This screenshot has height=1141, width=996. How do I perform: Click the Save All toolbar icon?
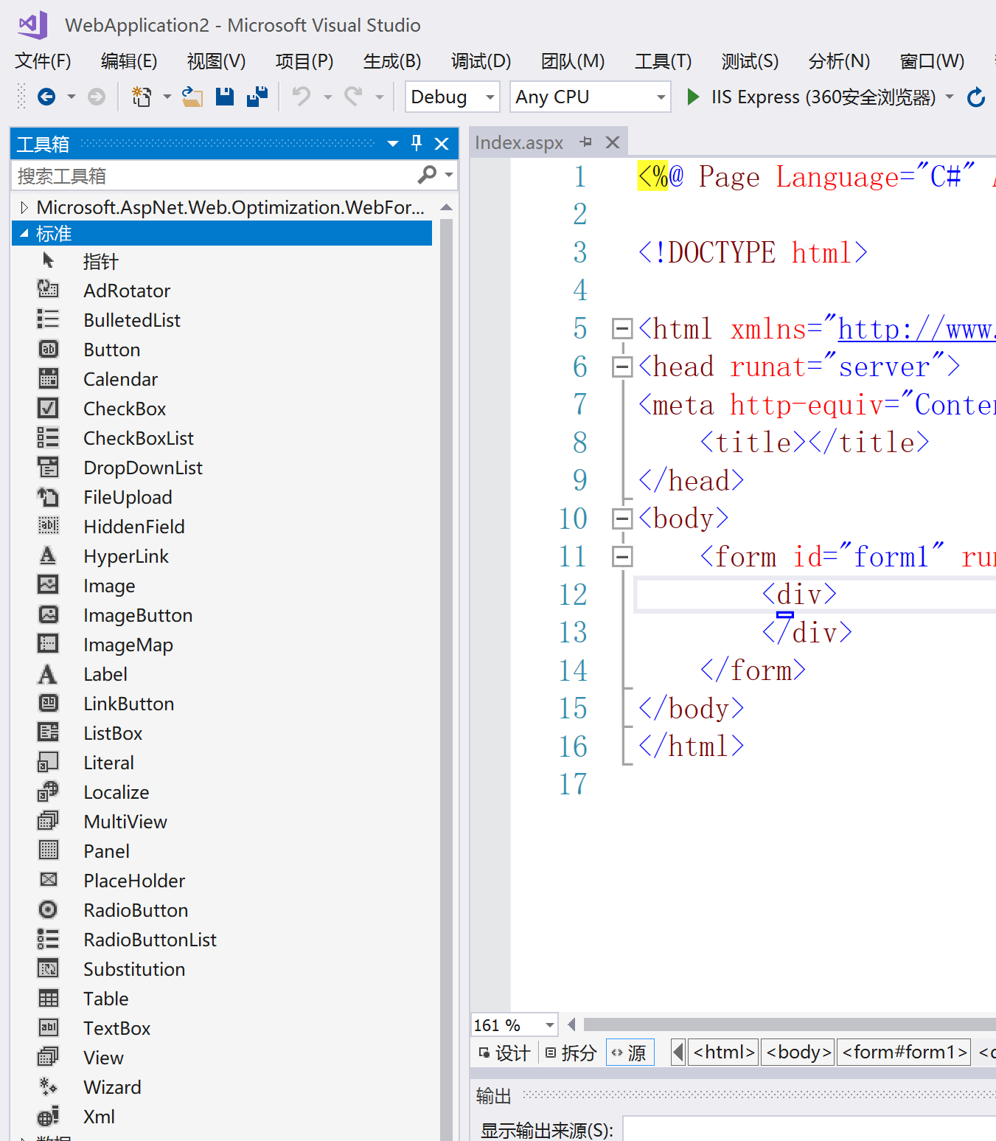(x=257, y=97)
